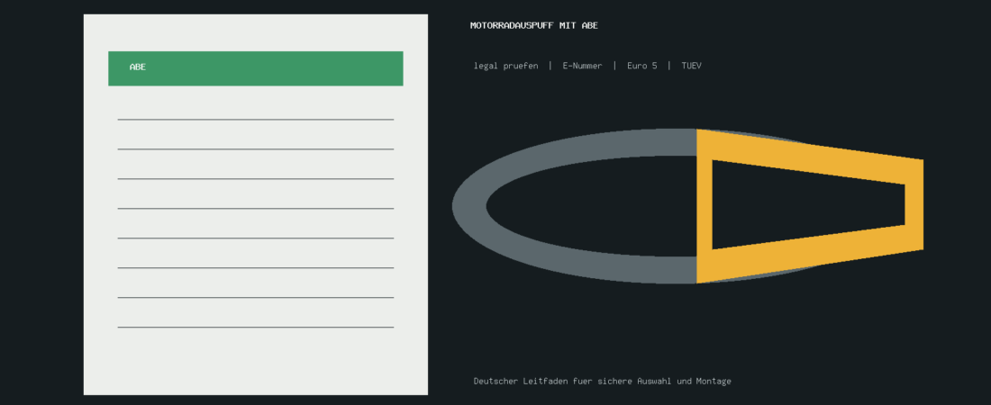Open the "legal pruefen" item
The height and width of the screenshot is (405, 991).
505,66
